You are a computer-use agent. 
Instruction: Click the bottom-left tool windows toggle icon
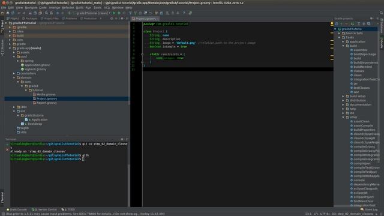2,214
